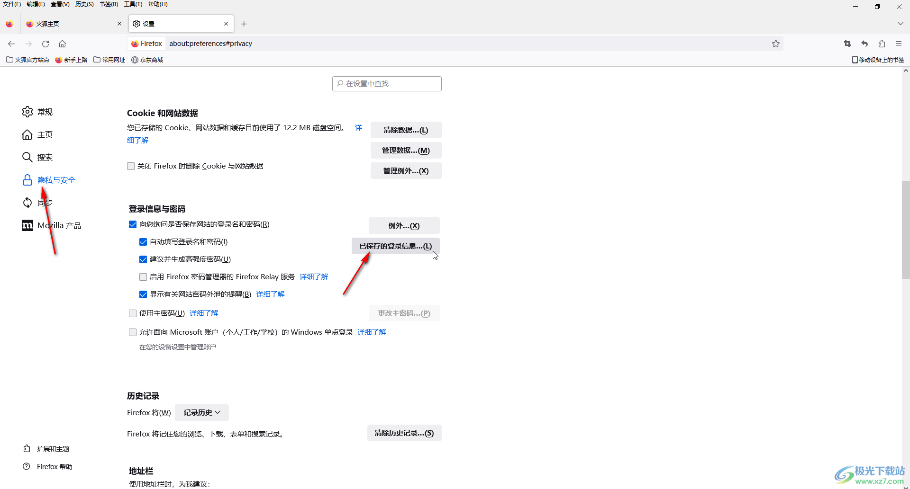
Task: Click the forward navigation arrow
Action: coord(28,44)
